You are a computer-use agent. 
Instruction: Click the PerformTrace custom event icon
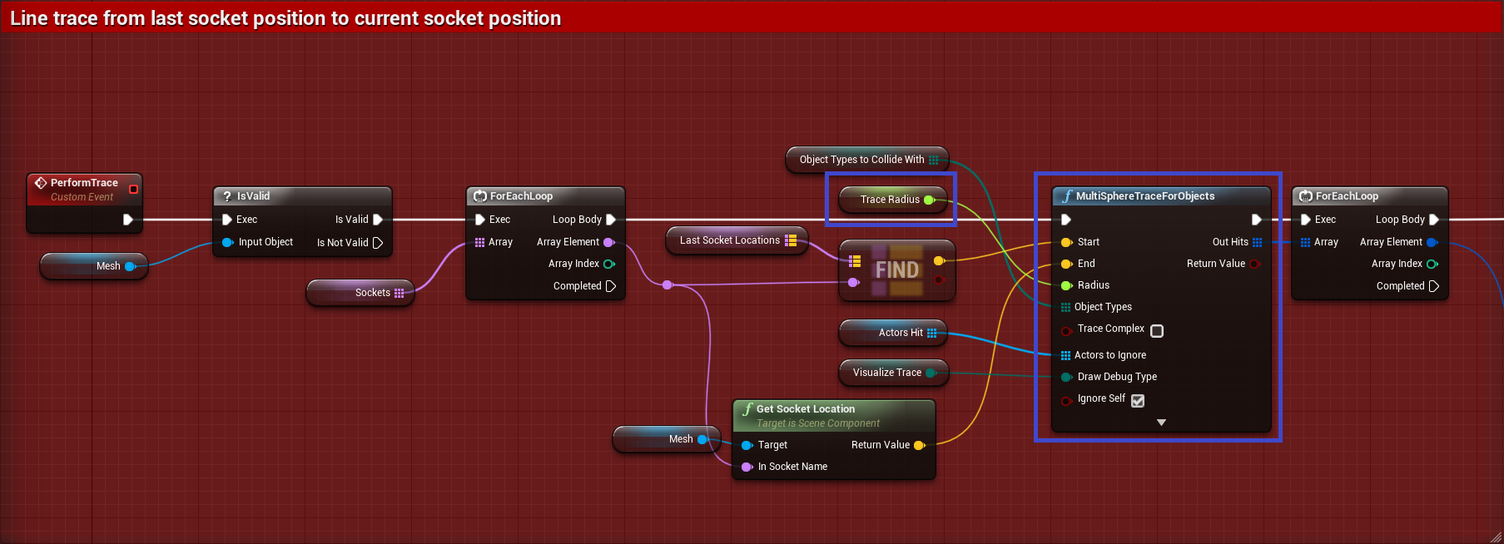40,183
